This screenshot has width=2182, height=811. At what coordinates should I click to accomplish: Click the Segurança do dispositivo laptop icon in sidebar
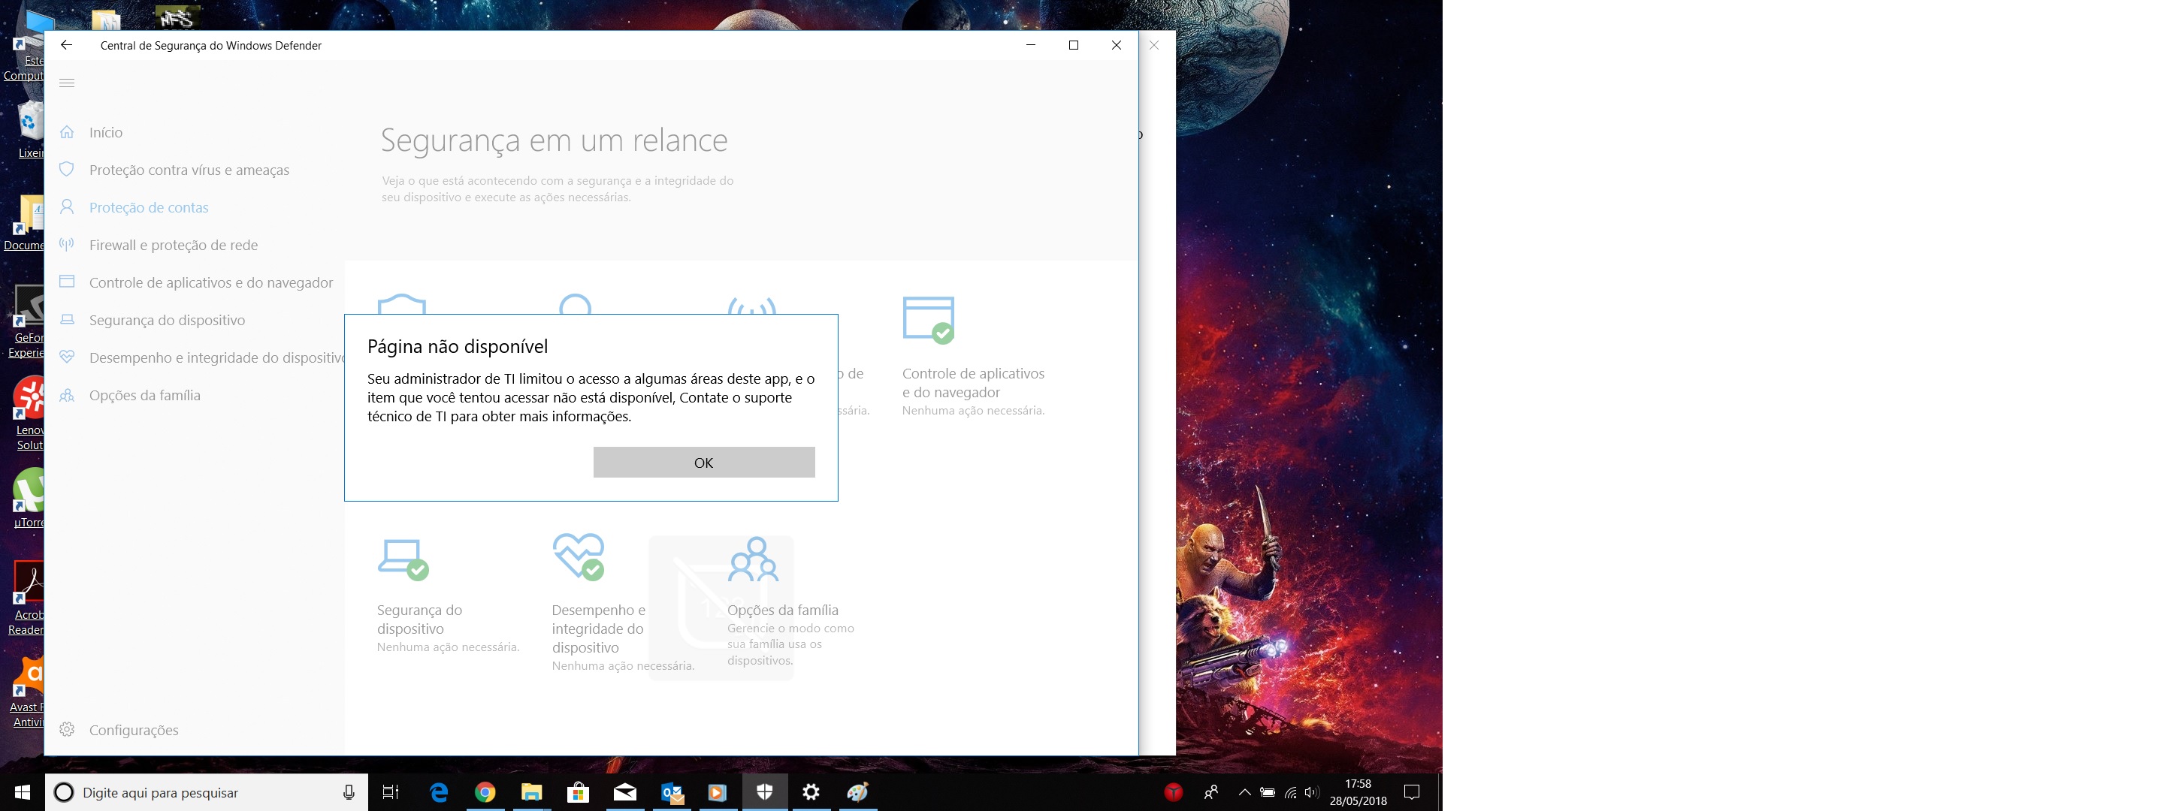[67, 320]
